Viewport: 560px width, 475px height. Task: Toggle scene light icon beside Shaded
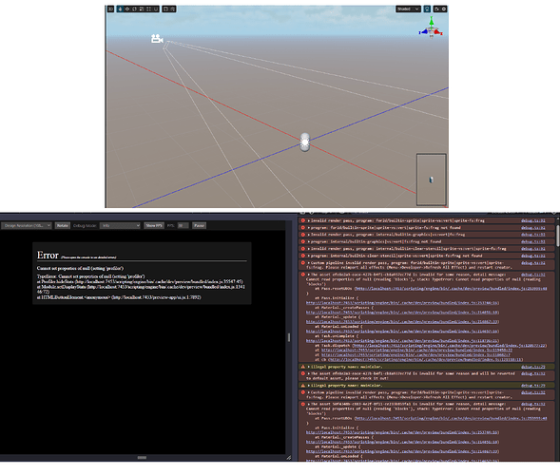coord(427,9)
